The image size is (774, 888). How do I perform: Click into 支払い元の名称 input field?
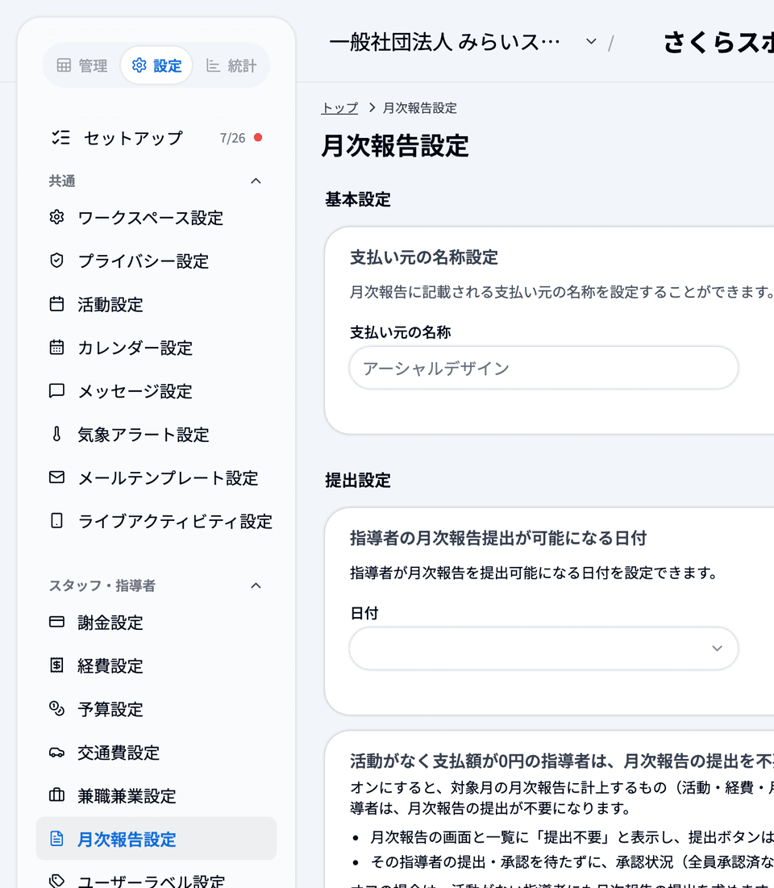click(x=543, y=368)
